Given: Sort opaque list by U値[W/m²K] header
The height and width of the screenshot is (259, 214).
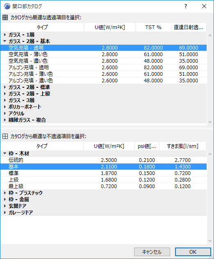Looking at the screenshot, I should (x=109, y=146).
